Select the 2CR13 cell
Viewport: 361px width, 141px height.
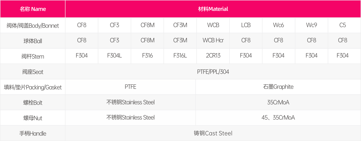point(213,56)
